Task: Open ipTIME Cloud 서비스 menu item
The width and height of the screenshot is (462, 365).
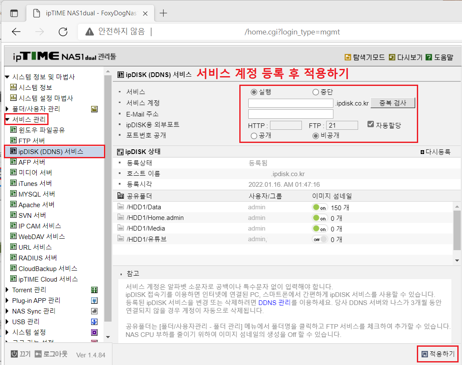Action: coord(48,279)
